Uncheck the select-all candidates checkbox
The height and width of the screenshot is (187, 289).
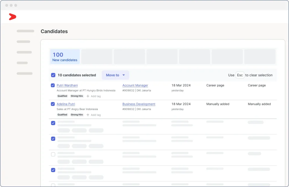[53, 75]
